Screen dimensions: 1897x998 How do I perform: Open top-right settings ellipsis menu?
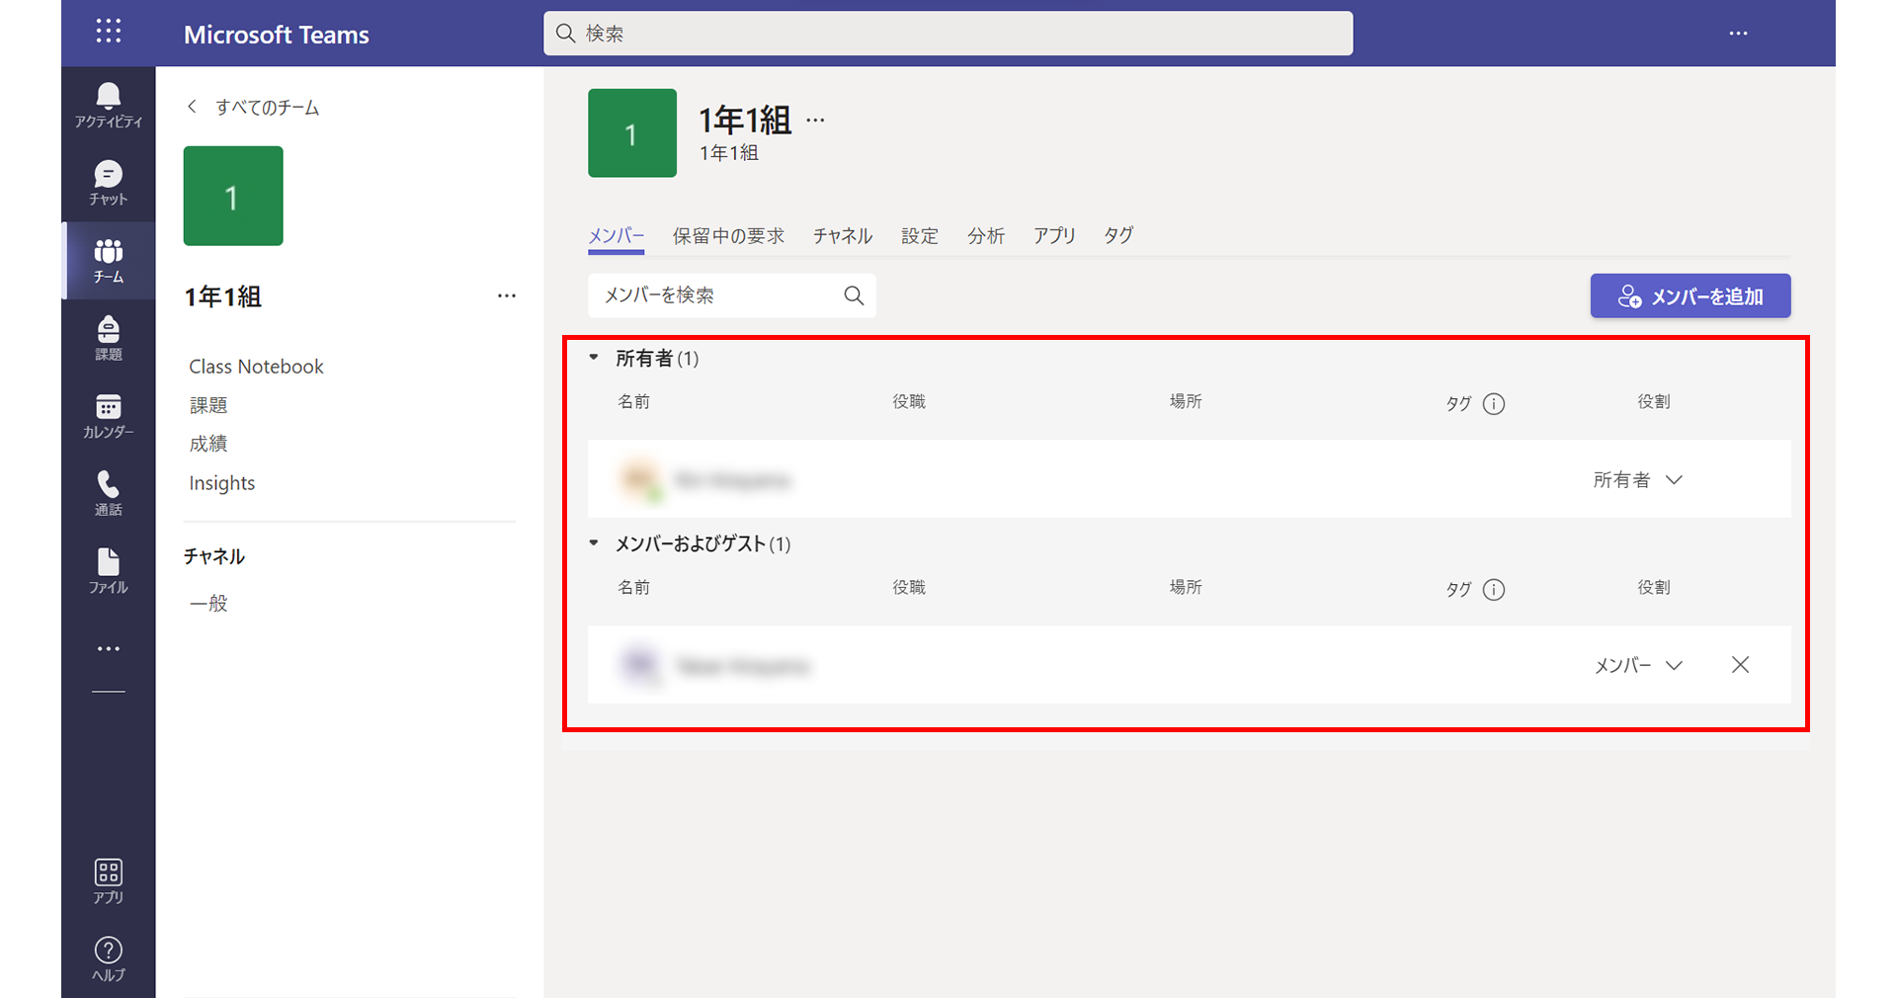1739,34
